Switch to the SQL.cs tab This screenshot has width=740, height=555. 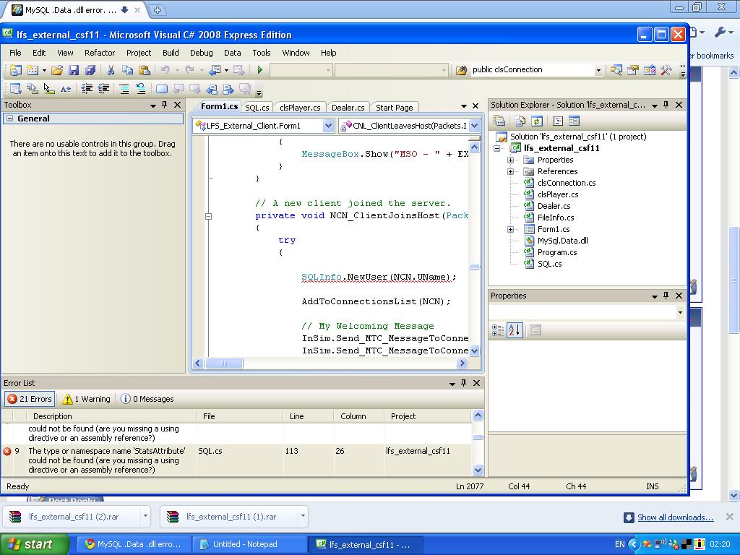(257, 108)
